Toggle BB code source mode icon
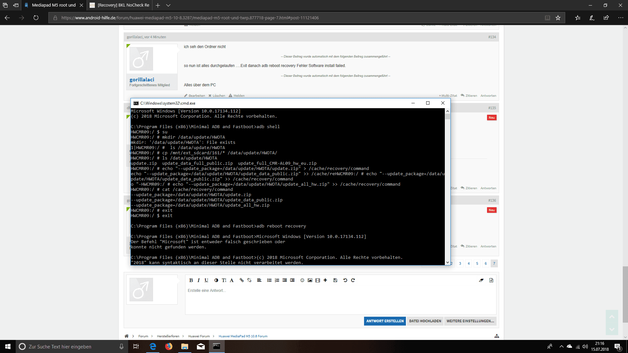 [x=491, y=280]
